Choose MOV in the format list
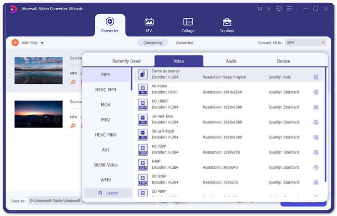Viewport: 337px width, 216px height. [105, 105]
